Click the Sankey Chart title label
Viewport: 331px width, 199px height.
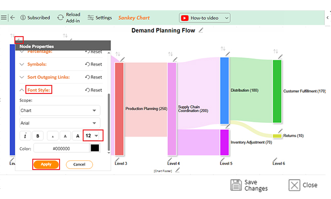(134, 18)
